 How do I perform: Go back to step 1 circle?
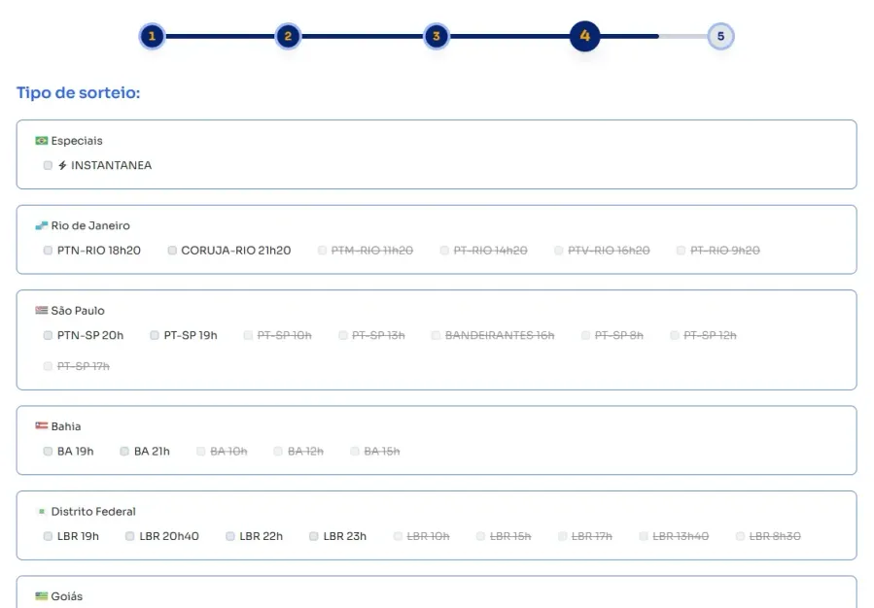coord(152,37)
